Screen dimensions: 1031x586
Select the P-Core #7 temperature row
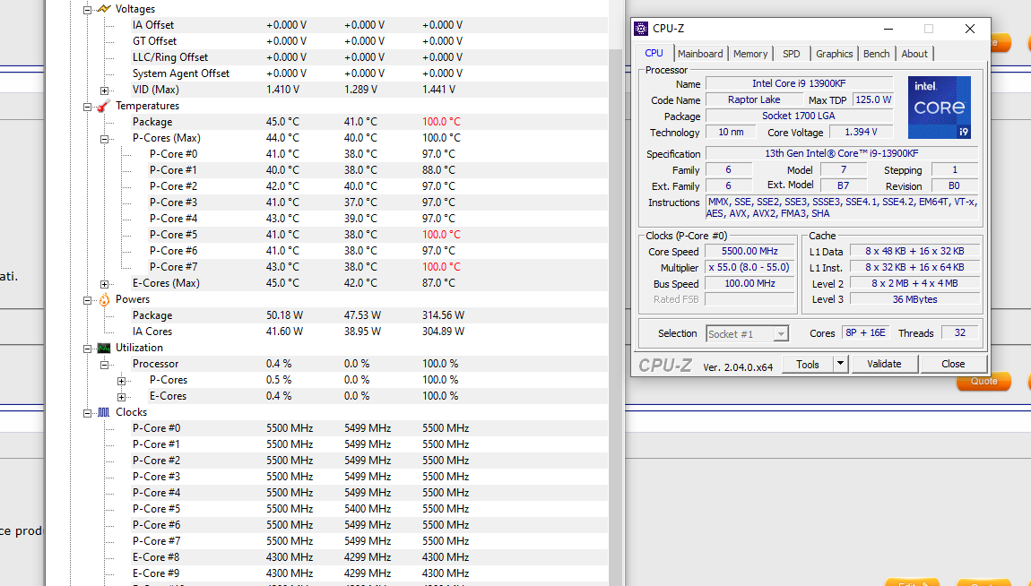point(369,267)
